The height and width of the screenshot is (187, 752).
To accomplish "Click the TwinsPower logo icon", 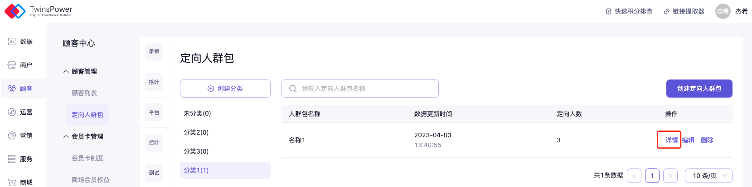I will pyautogui.click(x=15, y=11).
